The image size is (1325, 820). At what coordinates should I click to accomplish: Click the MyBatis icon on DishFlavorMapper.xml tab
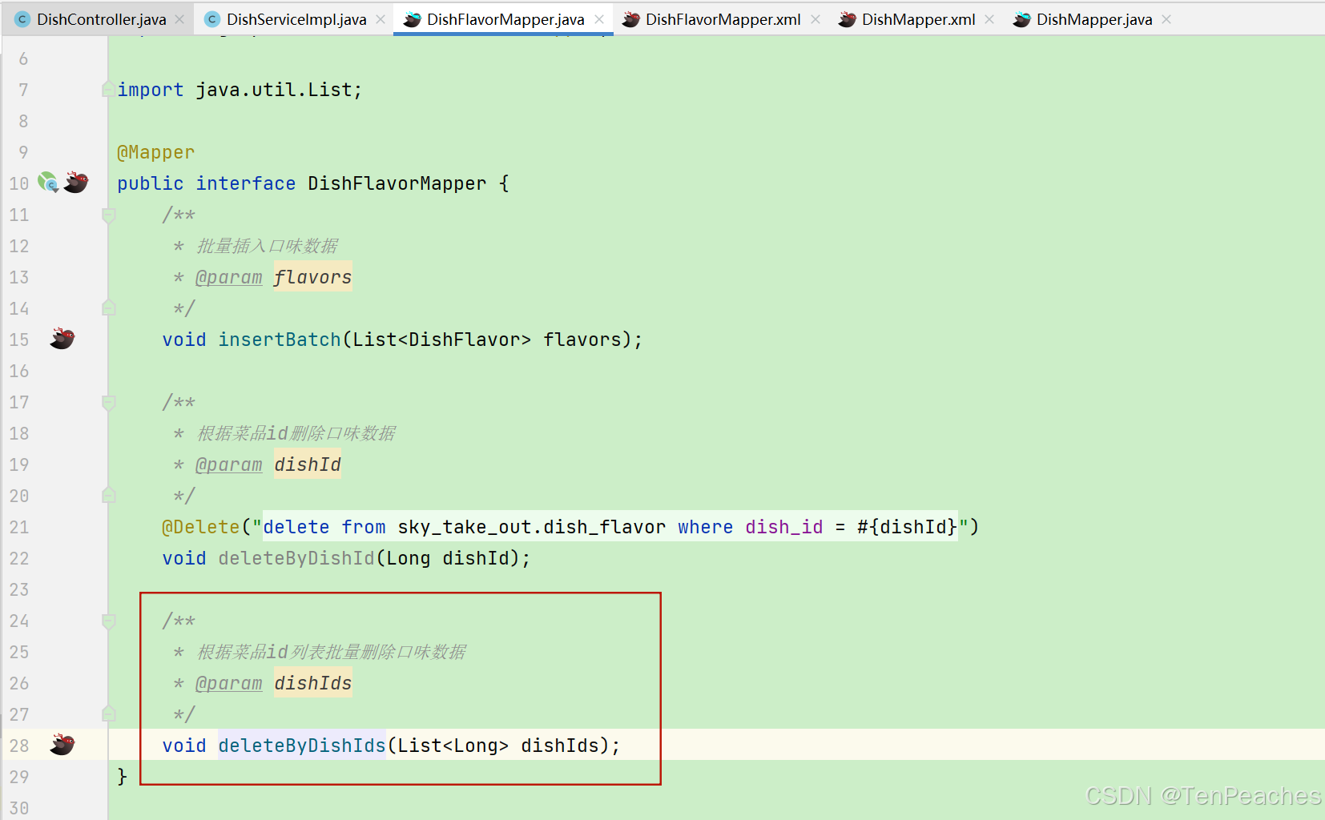pos(631,19)
